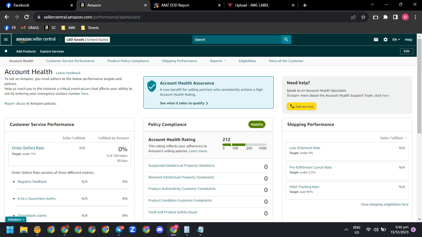422x237 pixels.
Task: Dismiss the FEEDBACK tab with its X
Action: [x=23, y=219]
